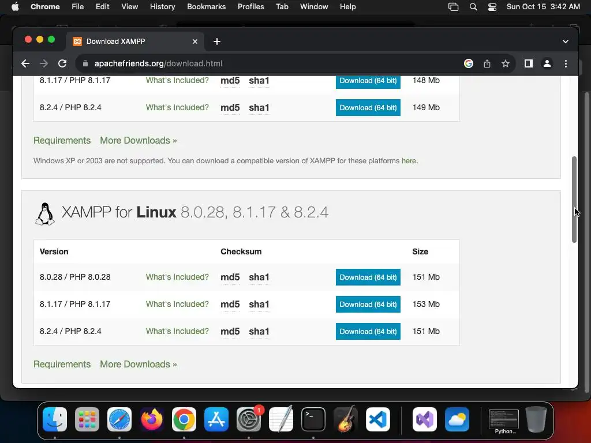Open Spotlight search in menu bar
This screenshot has width=591, height=443.
point(473,7)
